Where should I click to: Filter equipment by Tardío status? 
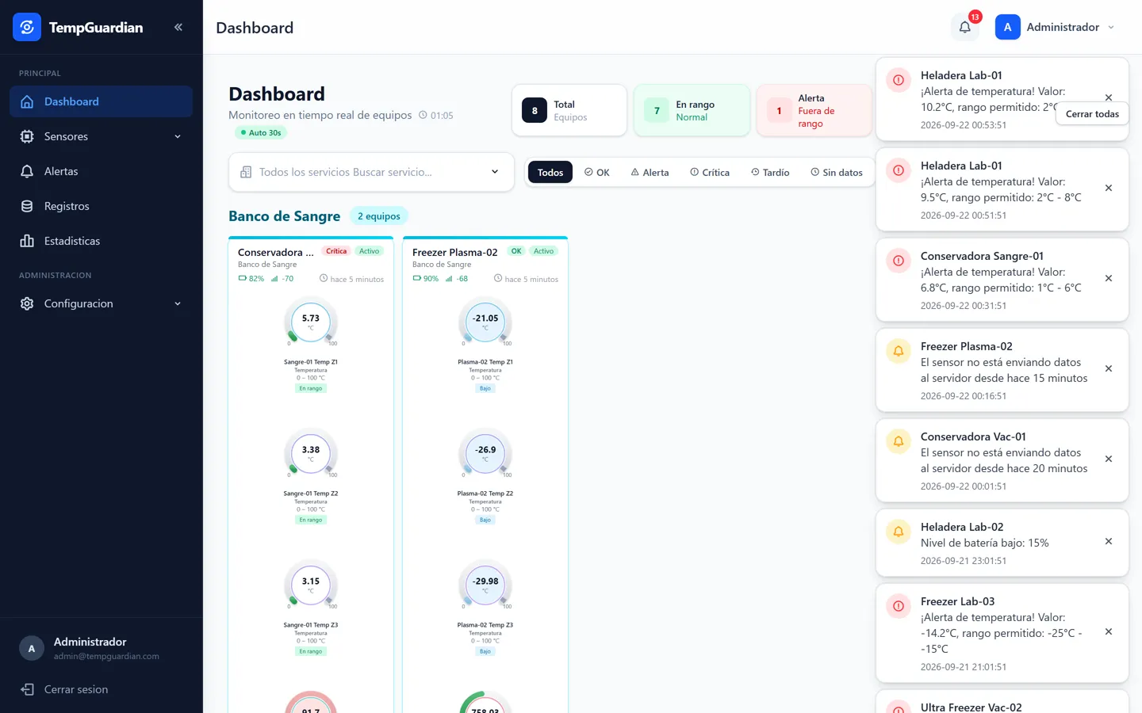coord(770,173)
